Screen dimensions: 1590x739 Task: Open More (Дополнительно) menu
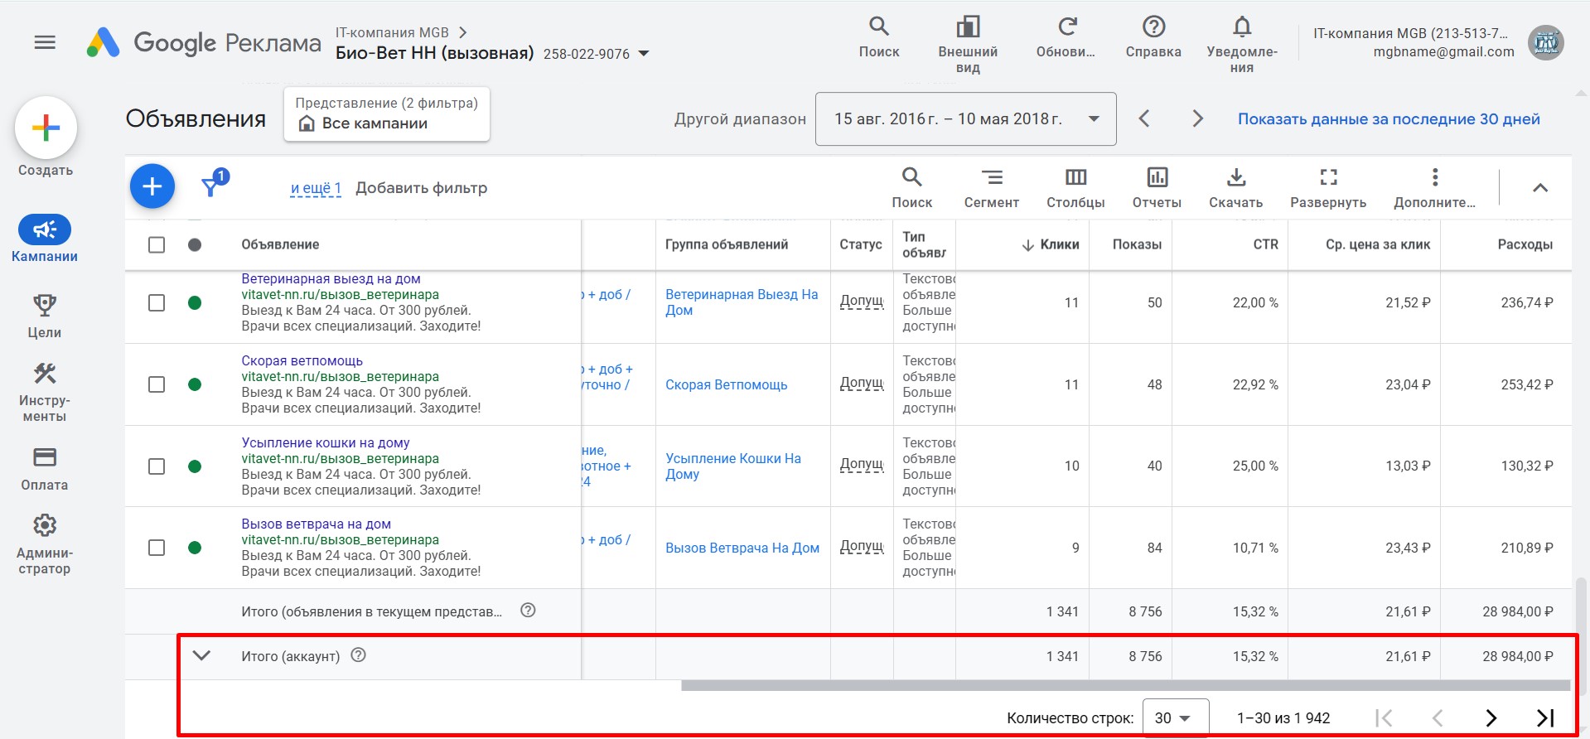point(1434,187)
